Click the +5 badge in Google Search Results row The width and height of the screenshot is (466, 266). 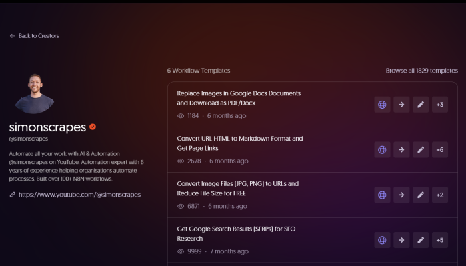point(440,240)
